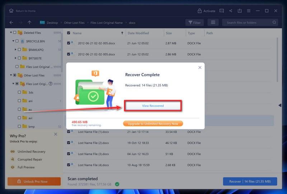Screen dimensions: 287x194
Task: Click help question mark beside Files Lost Origi...
Action: coord(51,84)
